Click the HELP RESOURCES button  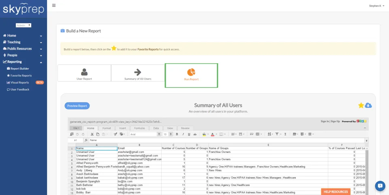(x=336, y=191)
